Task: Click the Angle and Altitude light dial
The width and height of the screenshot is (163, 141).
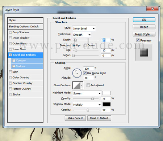Action: (x=77, y=73)
